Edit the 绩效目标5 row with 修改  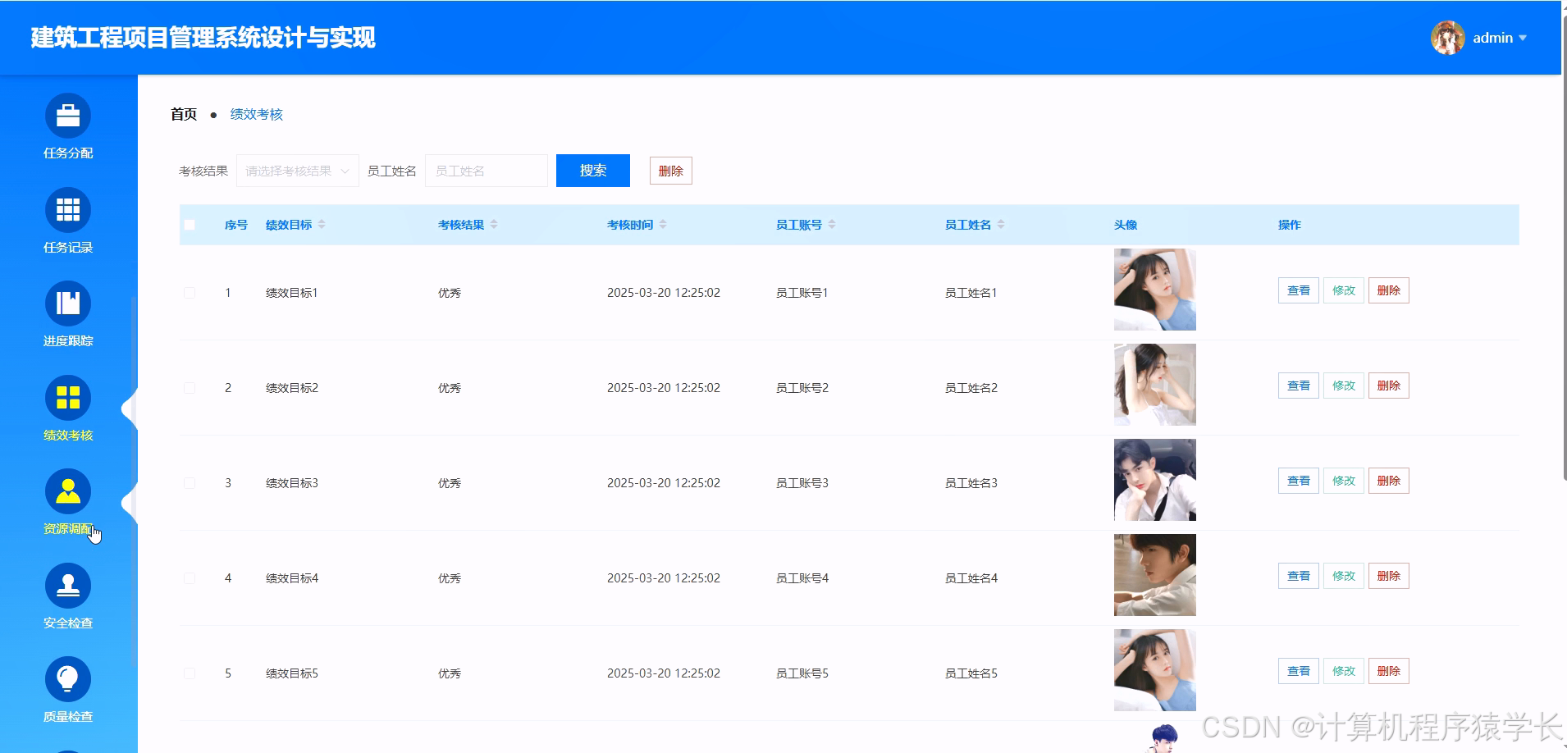pos(1344,671)
